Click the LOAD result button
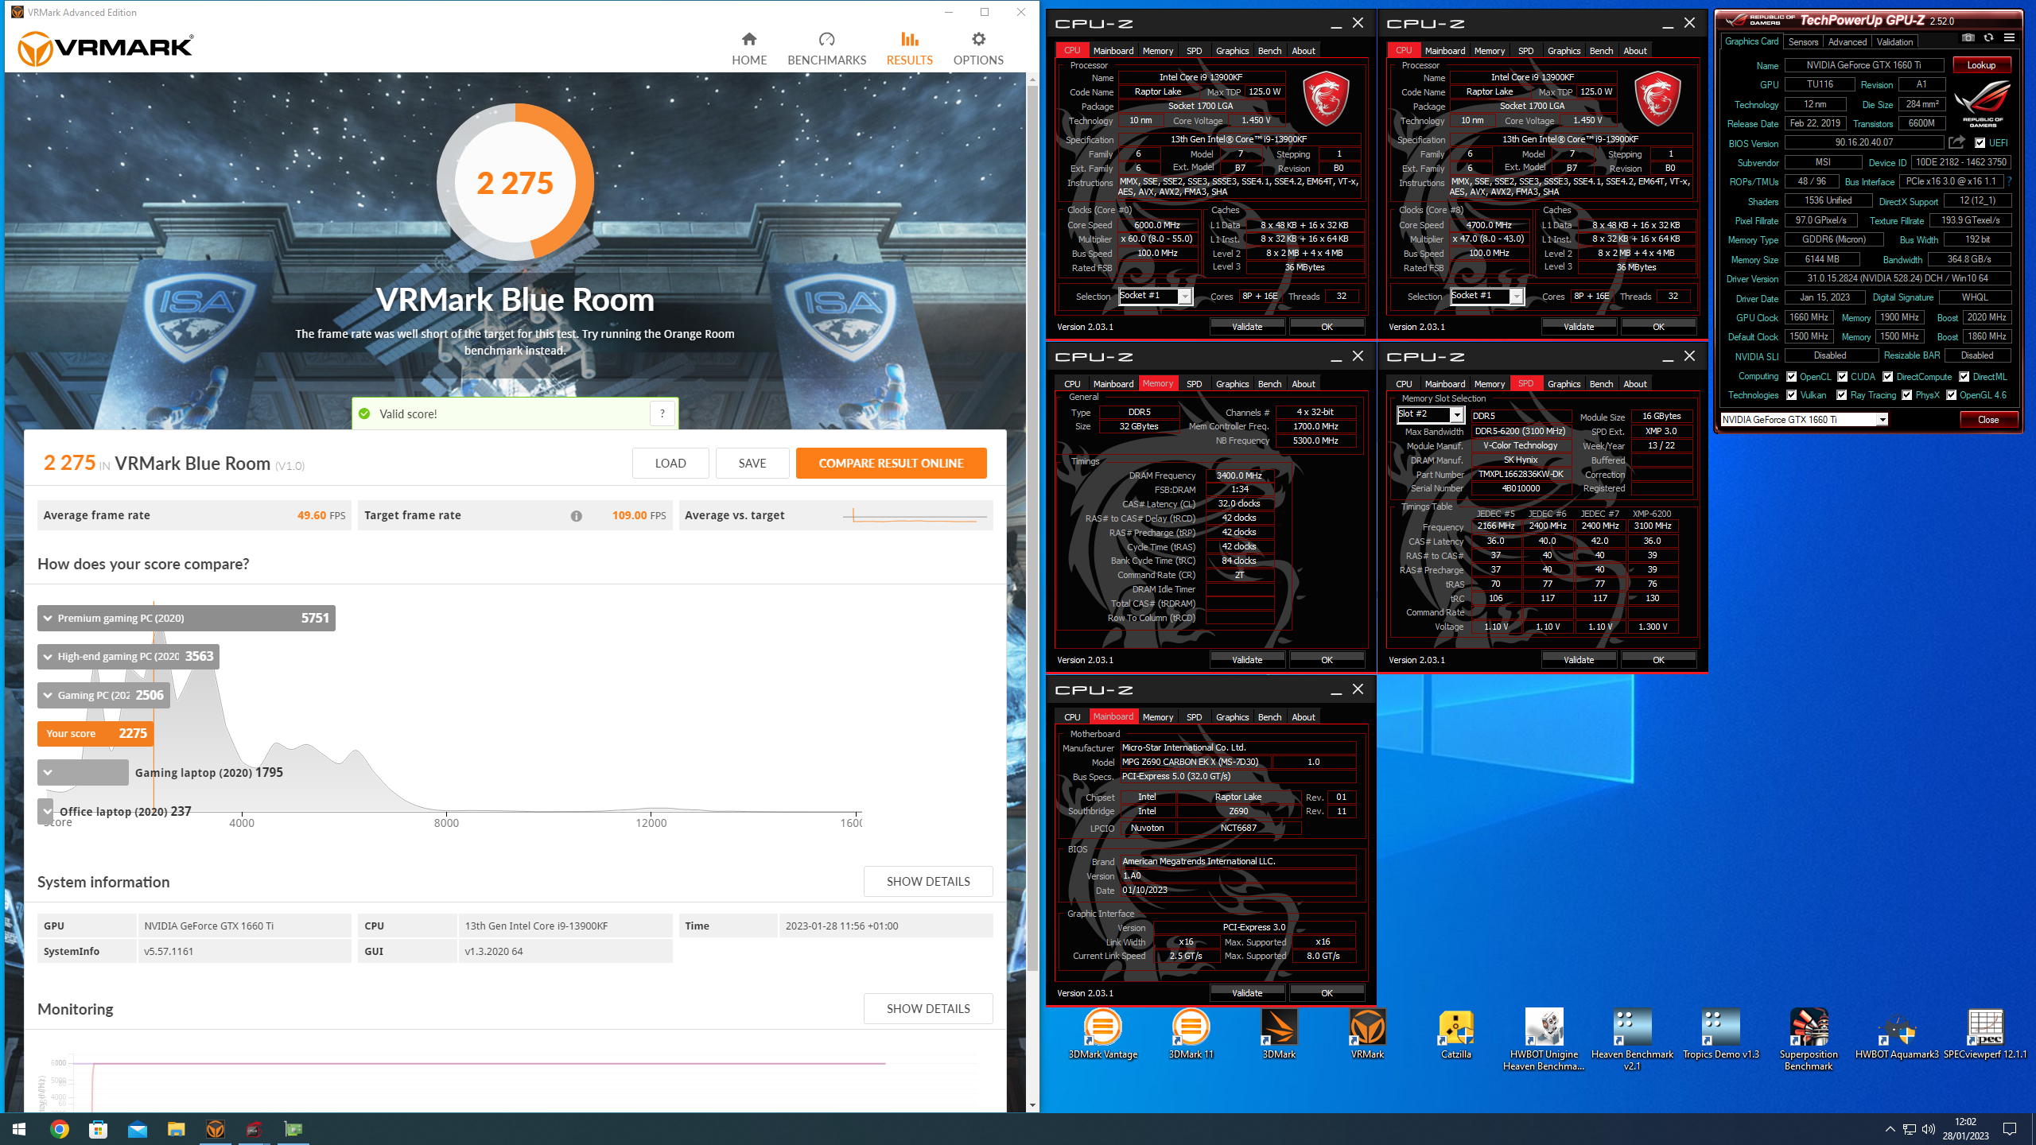The height and width of the screenshot is (1145, 2036). click(x=670, y=464)
